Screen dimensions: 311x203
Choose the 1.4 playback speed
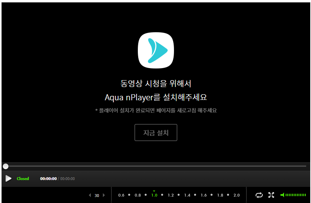pos(187,195)
